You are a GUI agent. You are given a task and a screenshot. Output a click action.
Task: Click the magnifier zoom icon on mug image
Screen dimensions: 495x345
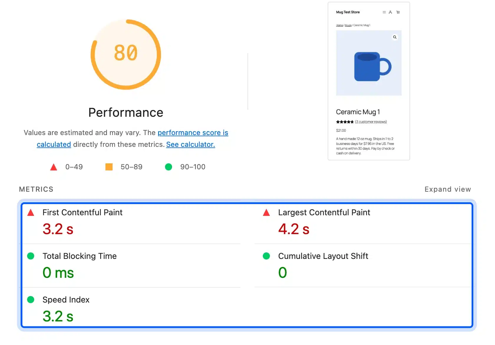pyautogui.click(x=395, y=37)
